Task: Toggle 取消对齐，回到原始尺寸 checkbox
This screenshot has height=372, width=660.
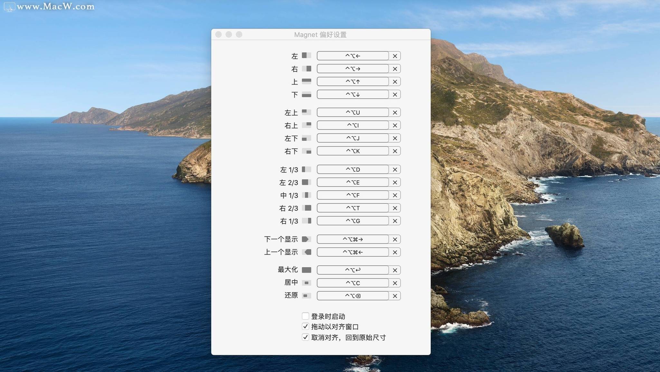Action: pos(305,337)
